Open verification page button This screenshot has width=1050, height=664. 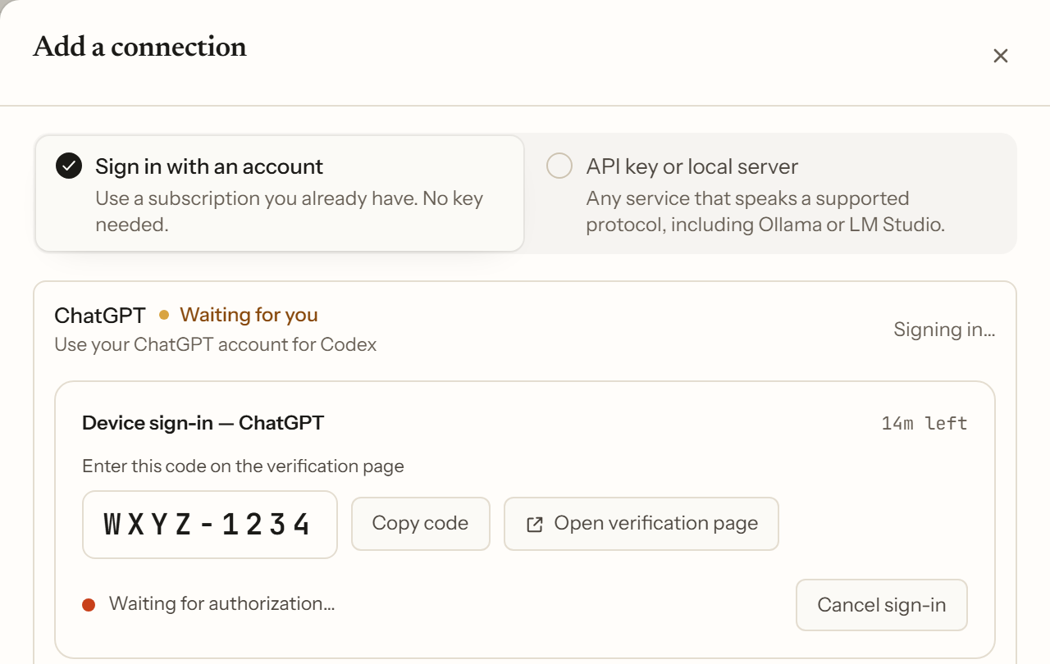pyautogui.click(x=641, y=524)
